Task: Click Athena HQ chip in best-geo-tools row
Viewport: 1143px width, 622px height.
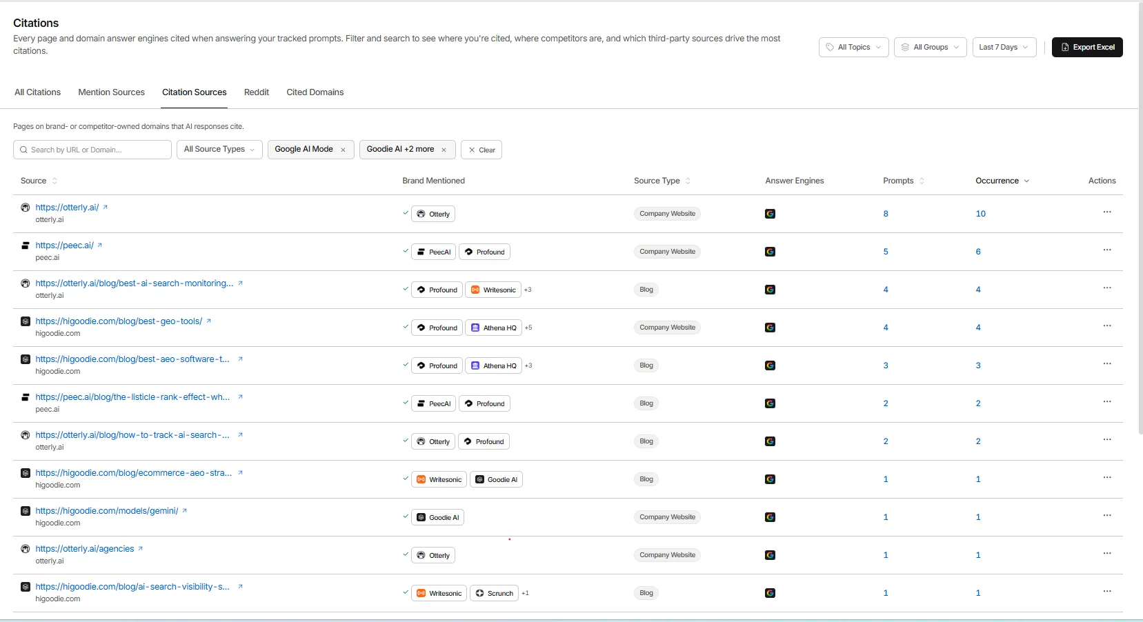Action: pyautogui.click(x=493, y=328)
